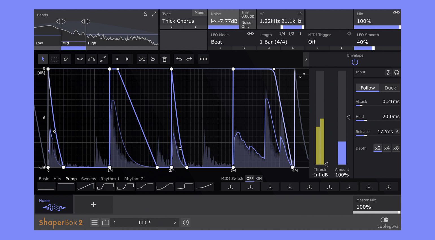The height and width of the screenshot is (240, 435).
Task: Turn on the Envelope power button
Action: point(355,62)
